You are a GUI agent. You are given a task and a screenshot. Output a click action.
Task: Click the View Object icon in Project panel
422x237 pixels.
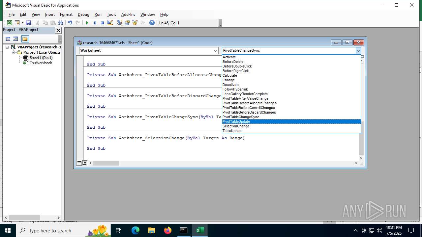coord(15,39)
